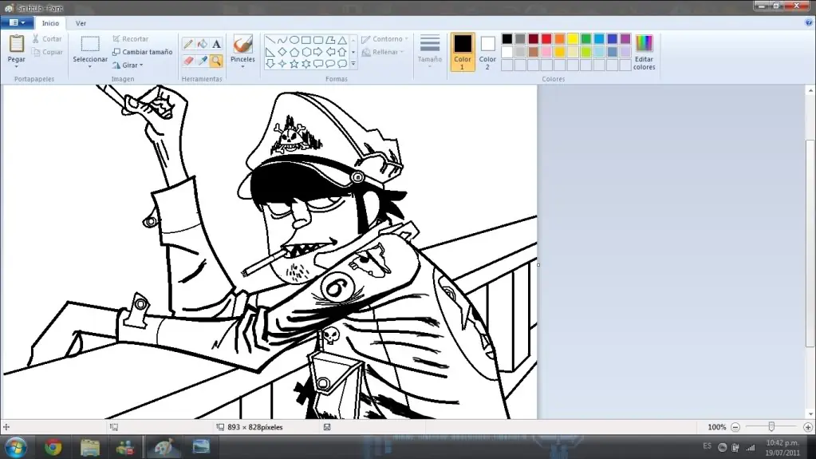This screenshot has height=459, width=816.
Task: Click the zoom slider handle
Action: click(771, 427)
